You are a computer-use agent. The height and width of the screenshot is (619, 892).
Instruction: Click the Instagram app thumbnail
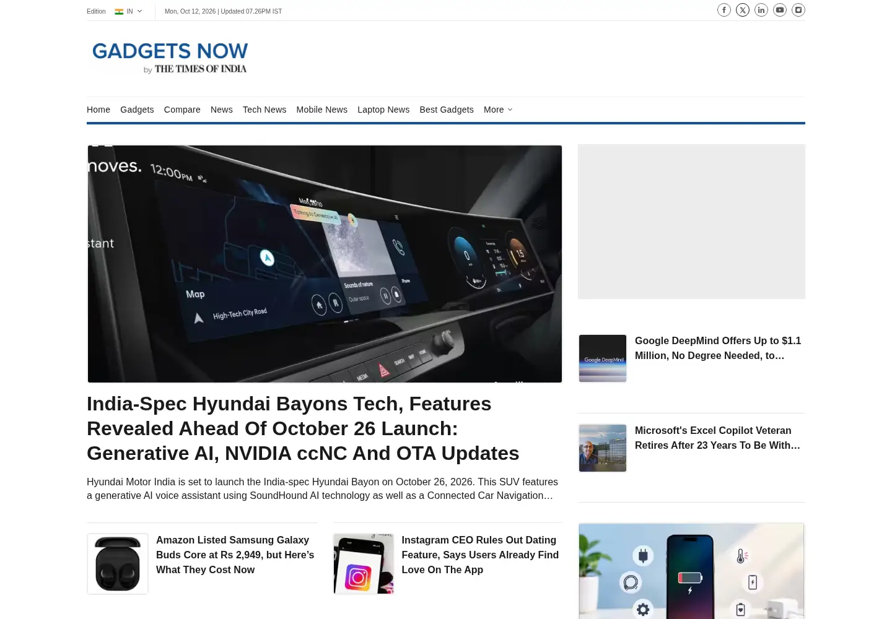tap(364, 564)
